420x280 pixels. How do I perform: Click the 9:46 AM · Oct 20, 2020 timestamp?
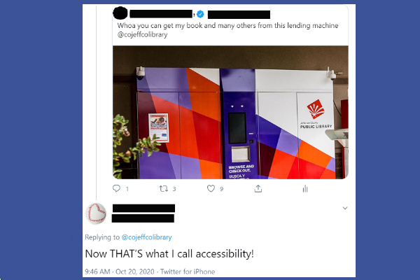point(120,272)
